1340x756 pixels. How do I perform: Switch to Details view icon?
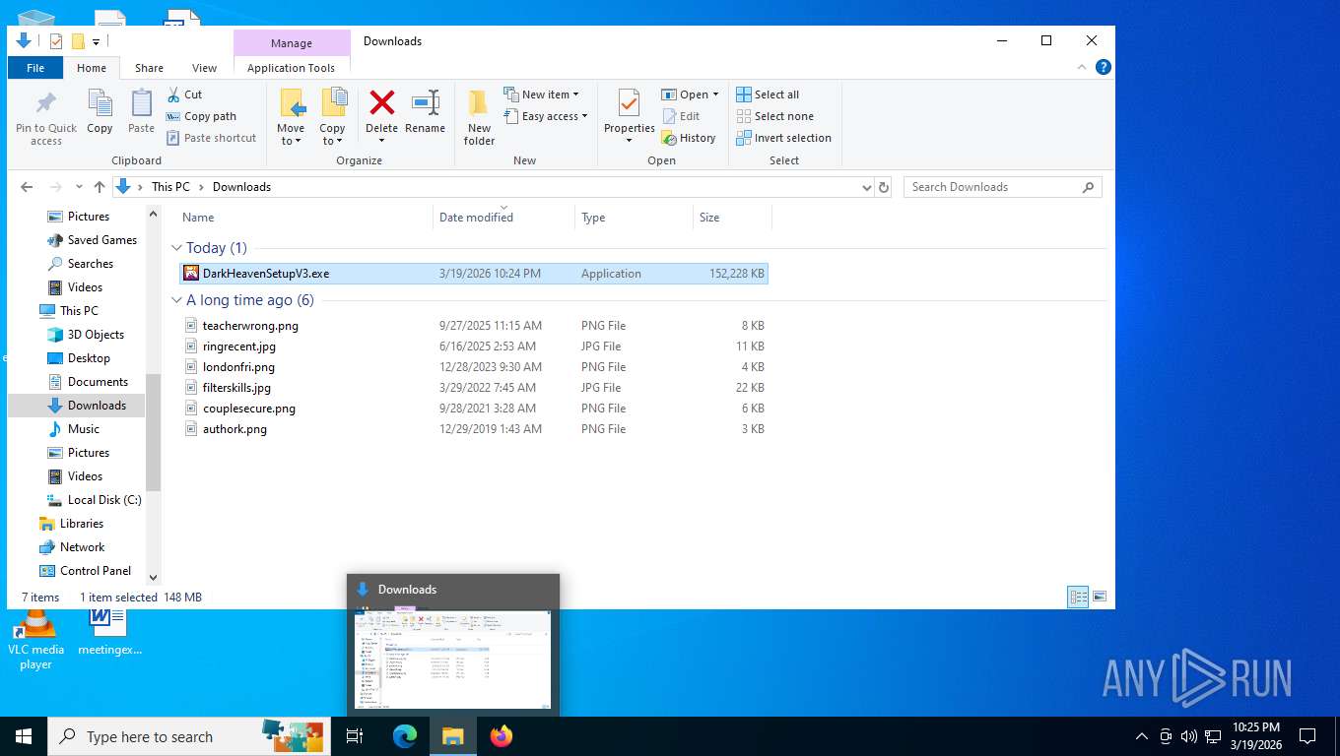1078,597
